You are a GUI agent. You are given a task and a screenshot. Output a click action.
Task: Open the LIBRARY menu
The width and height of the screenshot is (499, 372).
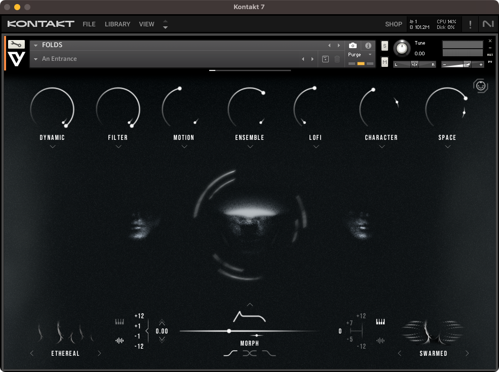(118, 24)
